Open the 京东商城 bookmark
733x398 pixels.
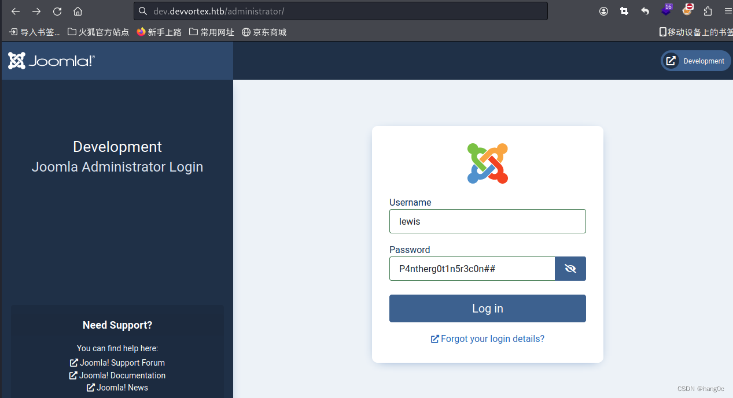[264, 32]
